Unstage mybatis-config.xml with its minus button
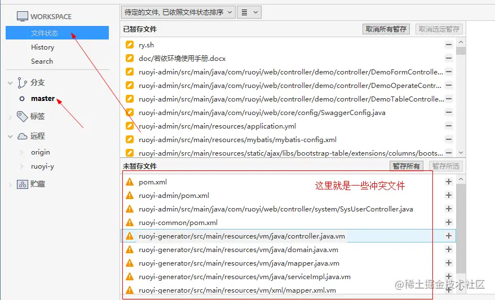This screenshot has height=300, width=495. 449,139
